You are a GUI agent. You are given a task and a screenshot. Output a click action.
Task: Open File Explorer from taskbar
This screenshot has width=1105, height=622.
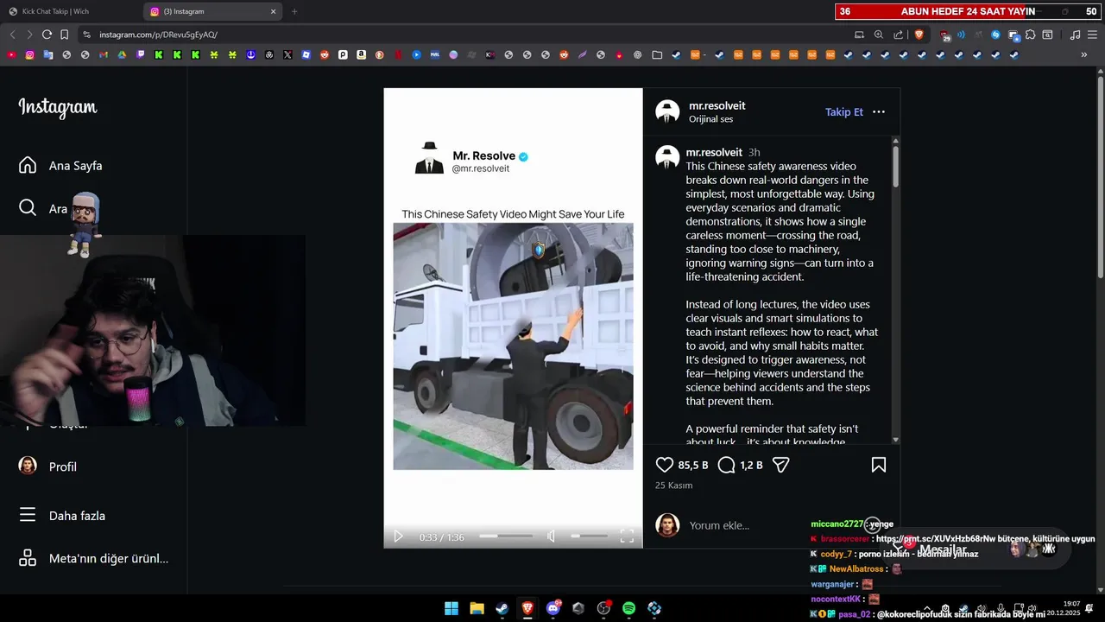click(477, 608)
